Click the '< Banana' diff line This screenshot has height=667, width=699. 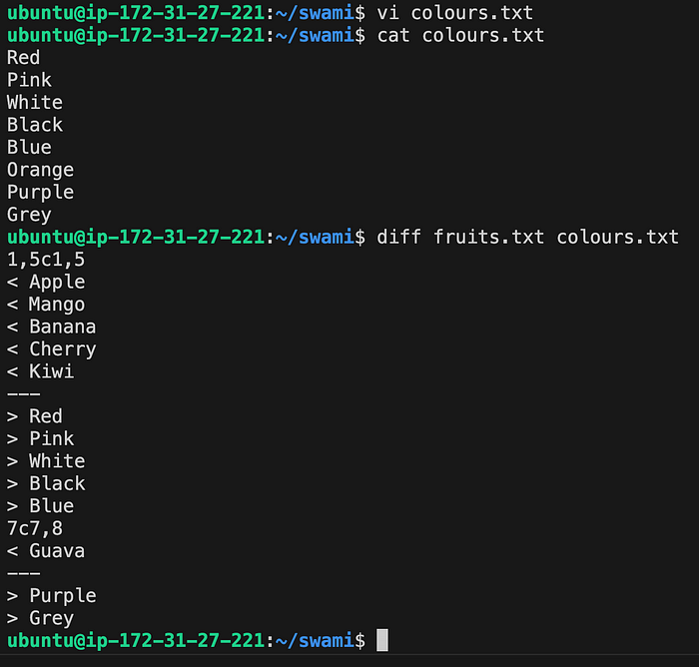pyautogui.click(x=51, y=327)
